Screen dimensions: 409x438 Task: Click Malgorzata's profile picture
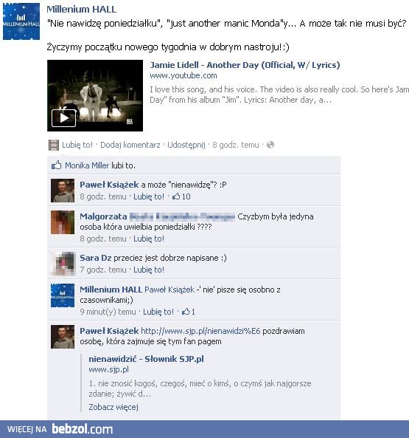[63, 222]
